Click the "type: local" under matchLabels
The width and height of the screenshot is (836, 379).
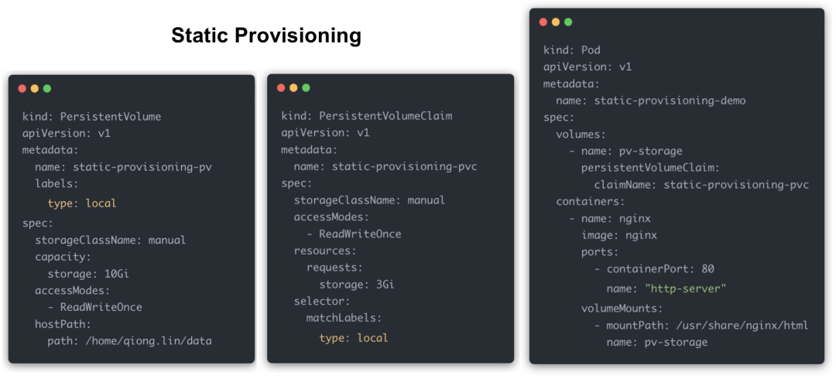[x=354, y=338]
